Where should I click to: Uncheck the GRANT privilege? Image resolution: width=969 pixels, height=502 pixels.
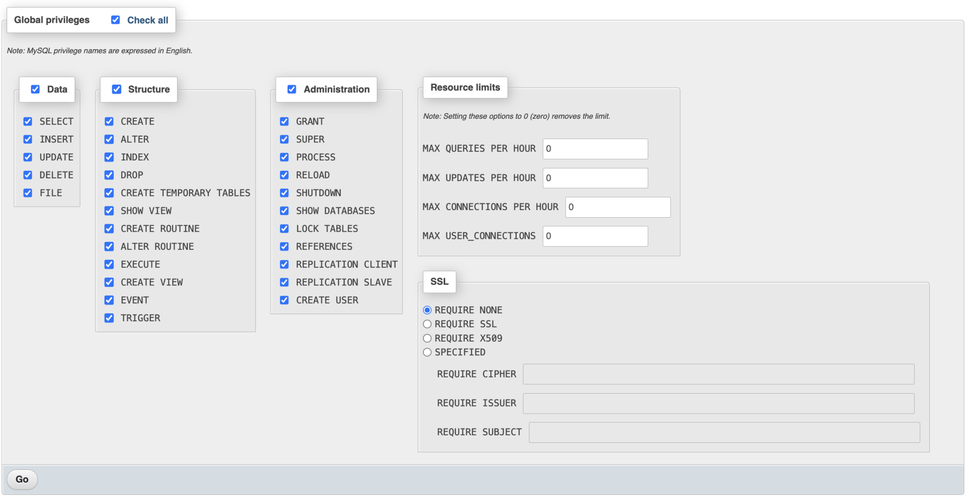pos(284,121)
